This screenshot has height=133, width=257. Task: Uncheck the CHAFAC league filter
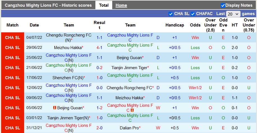(193, 14)
